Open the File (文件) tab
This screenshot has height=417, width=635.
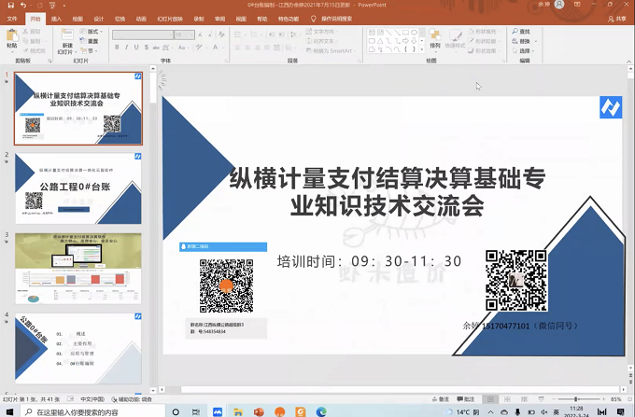(x=12, y=19)
